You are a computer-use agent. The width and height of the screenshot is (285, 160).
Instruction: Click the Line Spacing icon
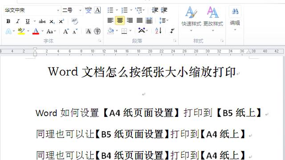tap(162, 20)
